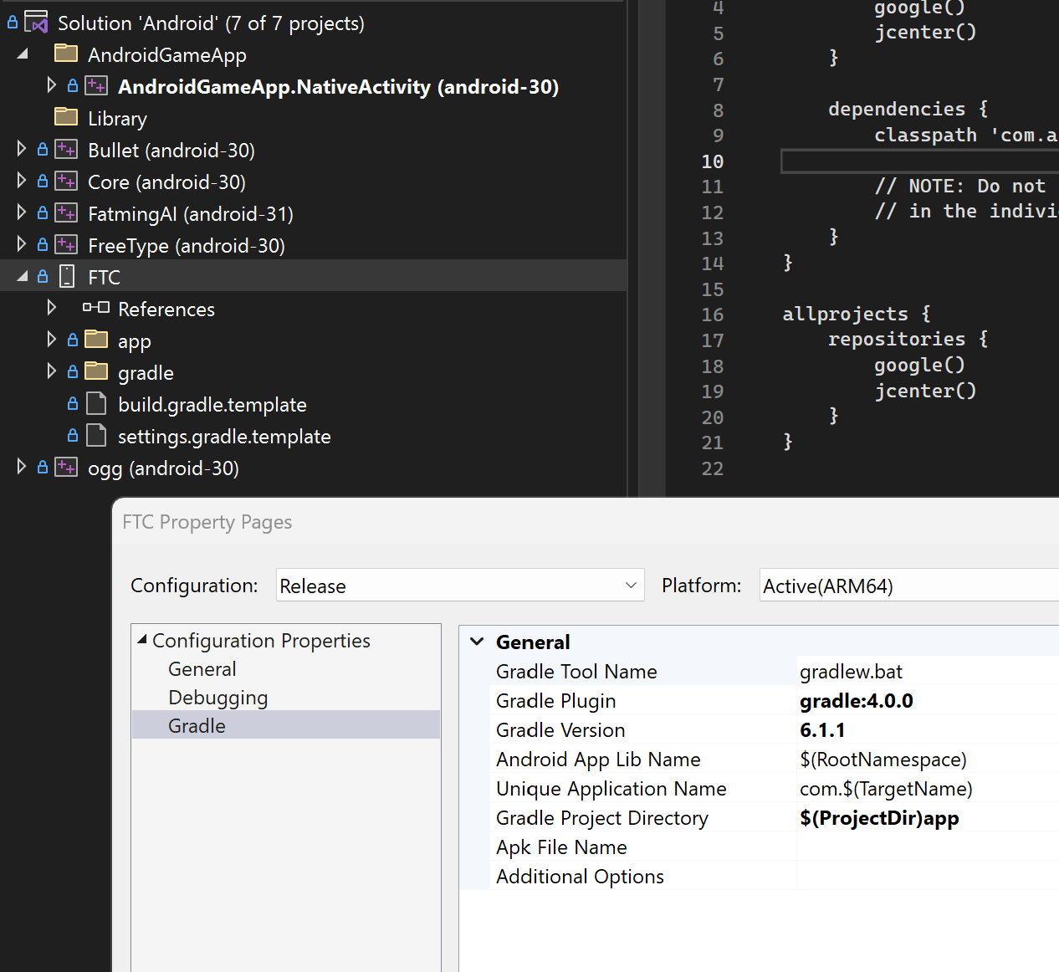Edit the Unique Application Name value
Viewport: 1059px width, 972px height.
(x=928, y=789)
